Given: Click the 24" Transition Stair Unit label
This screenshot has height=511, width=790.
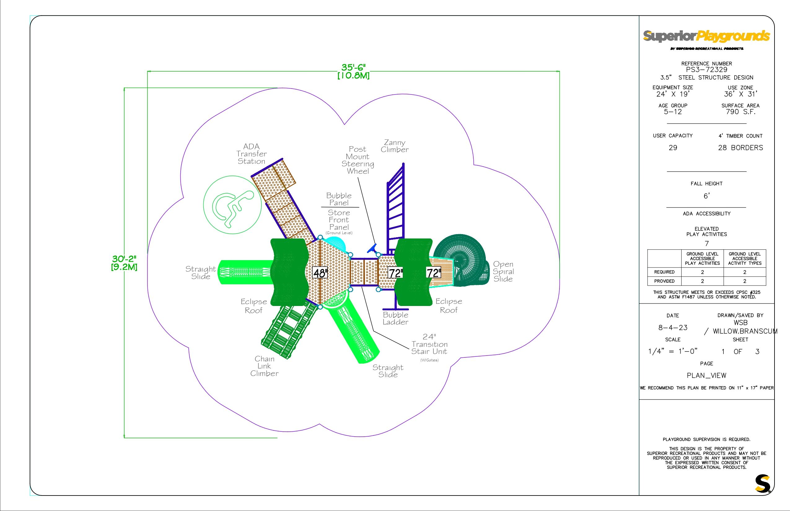Looking at the screenshot, I should [x=429, y=344].
